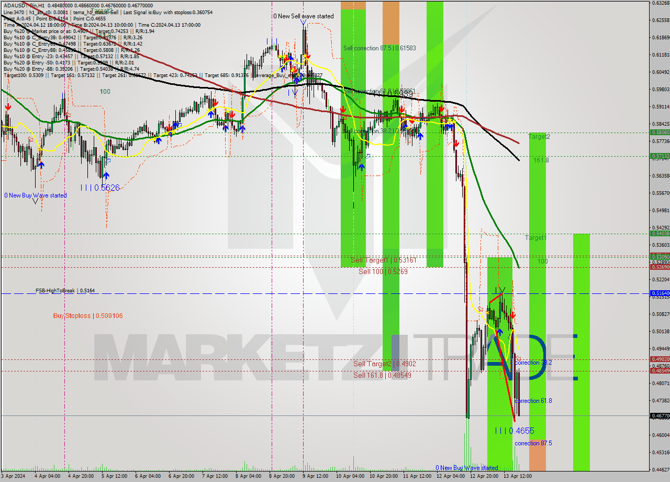The height and width of the screenshot is (482, 670).
Task: Select the green 0.54038 price tag
Action: coord(660,234)
